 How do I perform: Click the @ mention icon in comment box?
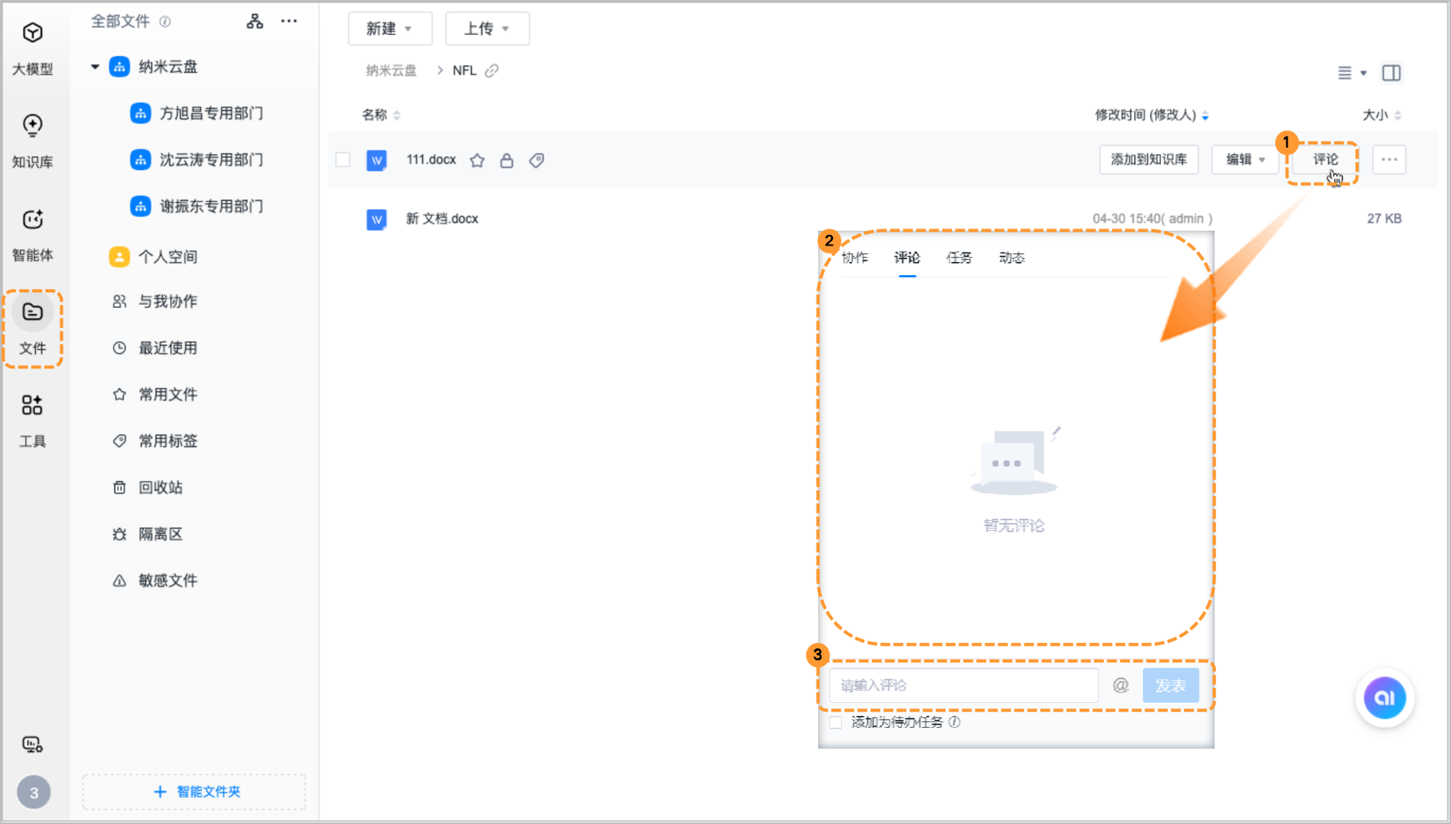[x=1120, y=685]
